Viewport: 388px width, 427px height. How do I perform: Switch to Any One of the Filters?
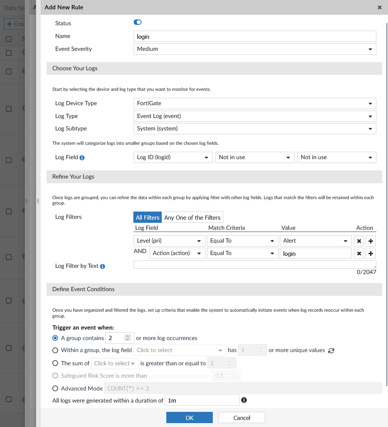tap(192, 217)
